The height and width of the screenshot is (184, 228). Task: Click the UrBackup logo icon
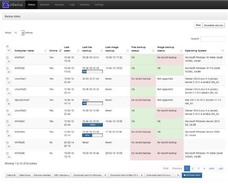click(x=5, y=4)
